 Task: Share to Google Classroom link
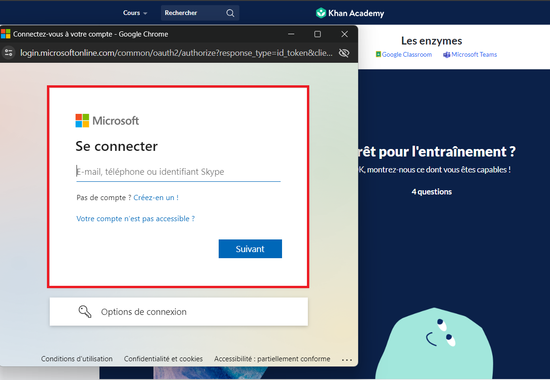tap(404, 54)
